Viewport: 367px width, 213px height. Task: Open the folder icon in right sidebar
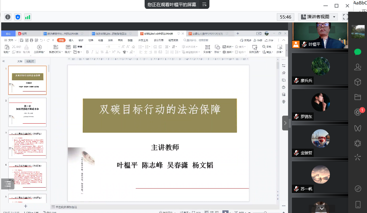(x=358, y=97)
